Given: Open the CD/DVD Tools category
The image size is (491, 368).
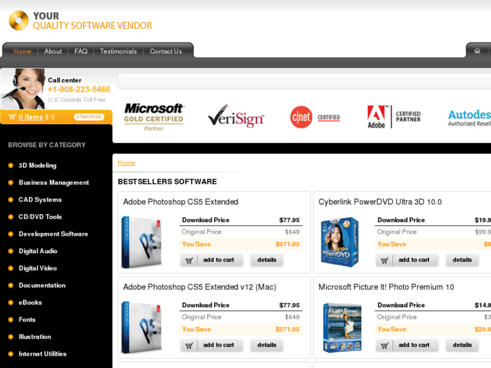Looking at the screenshot, I should tap(40, 217).
